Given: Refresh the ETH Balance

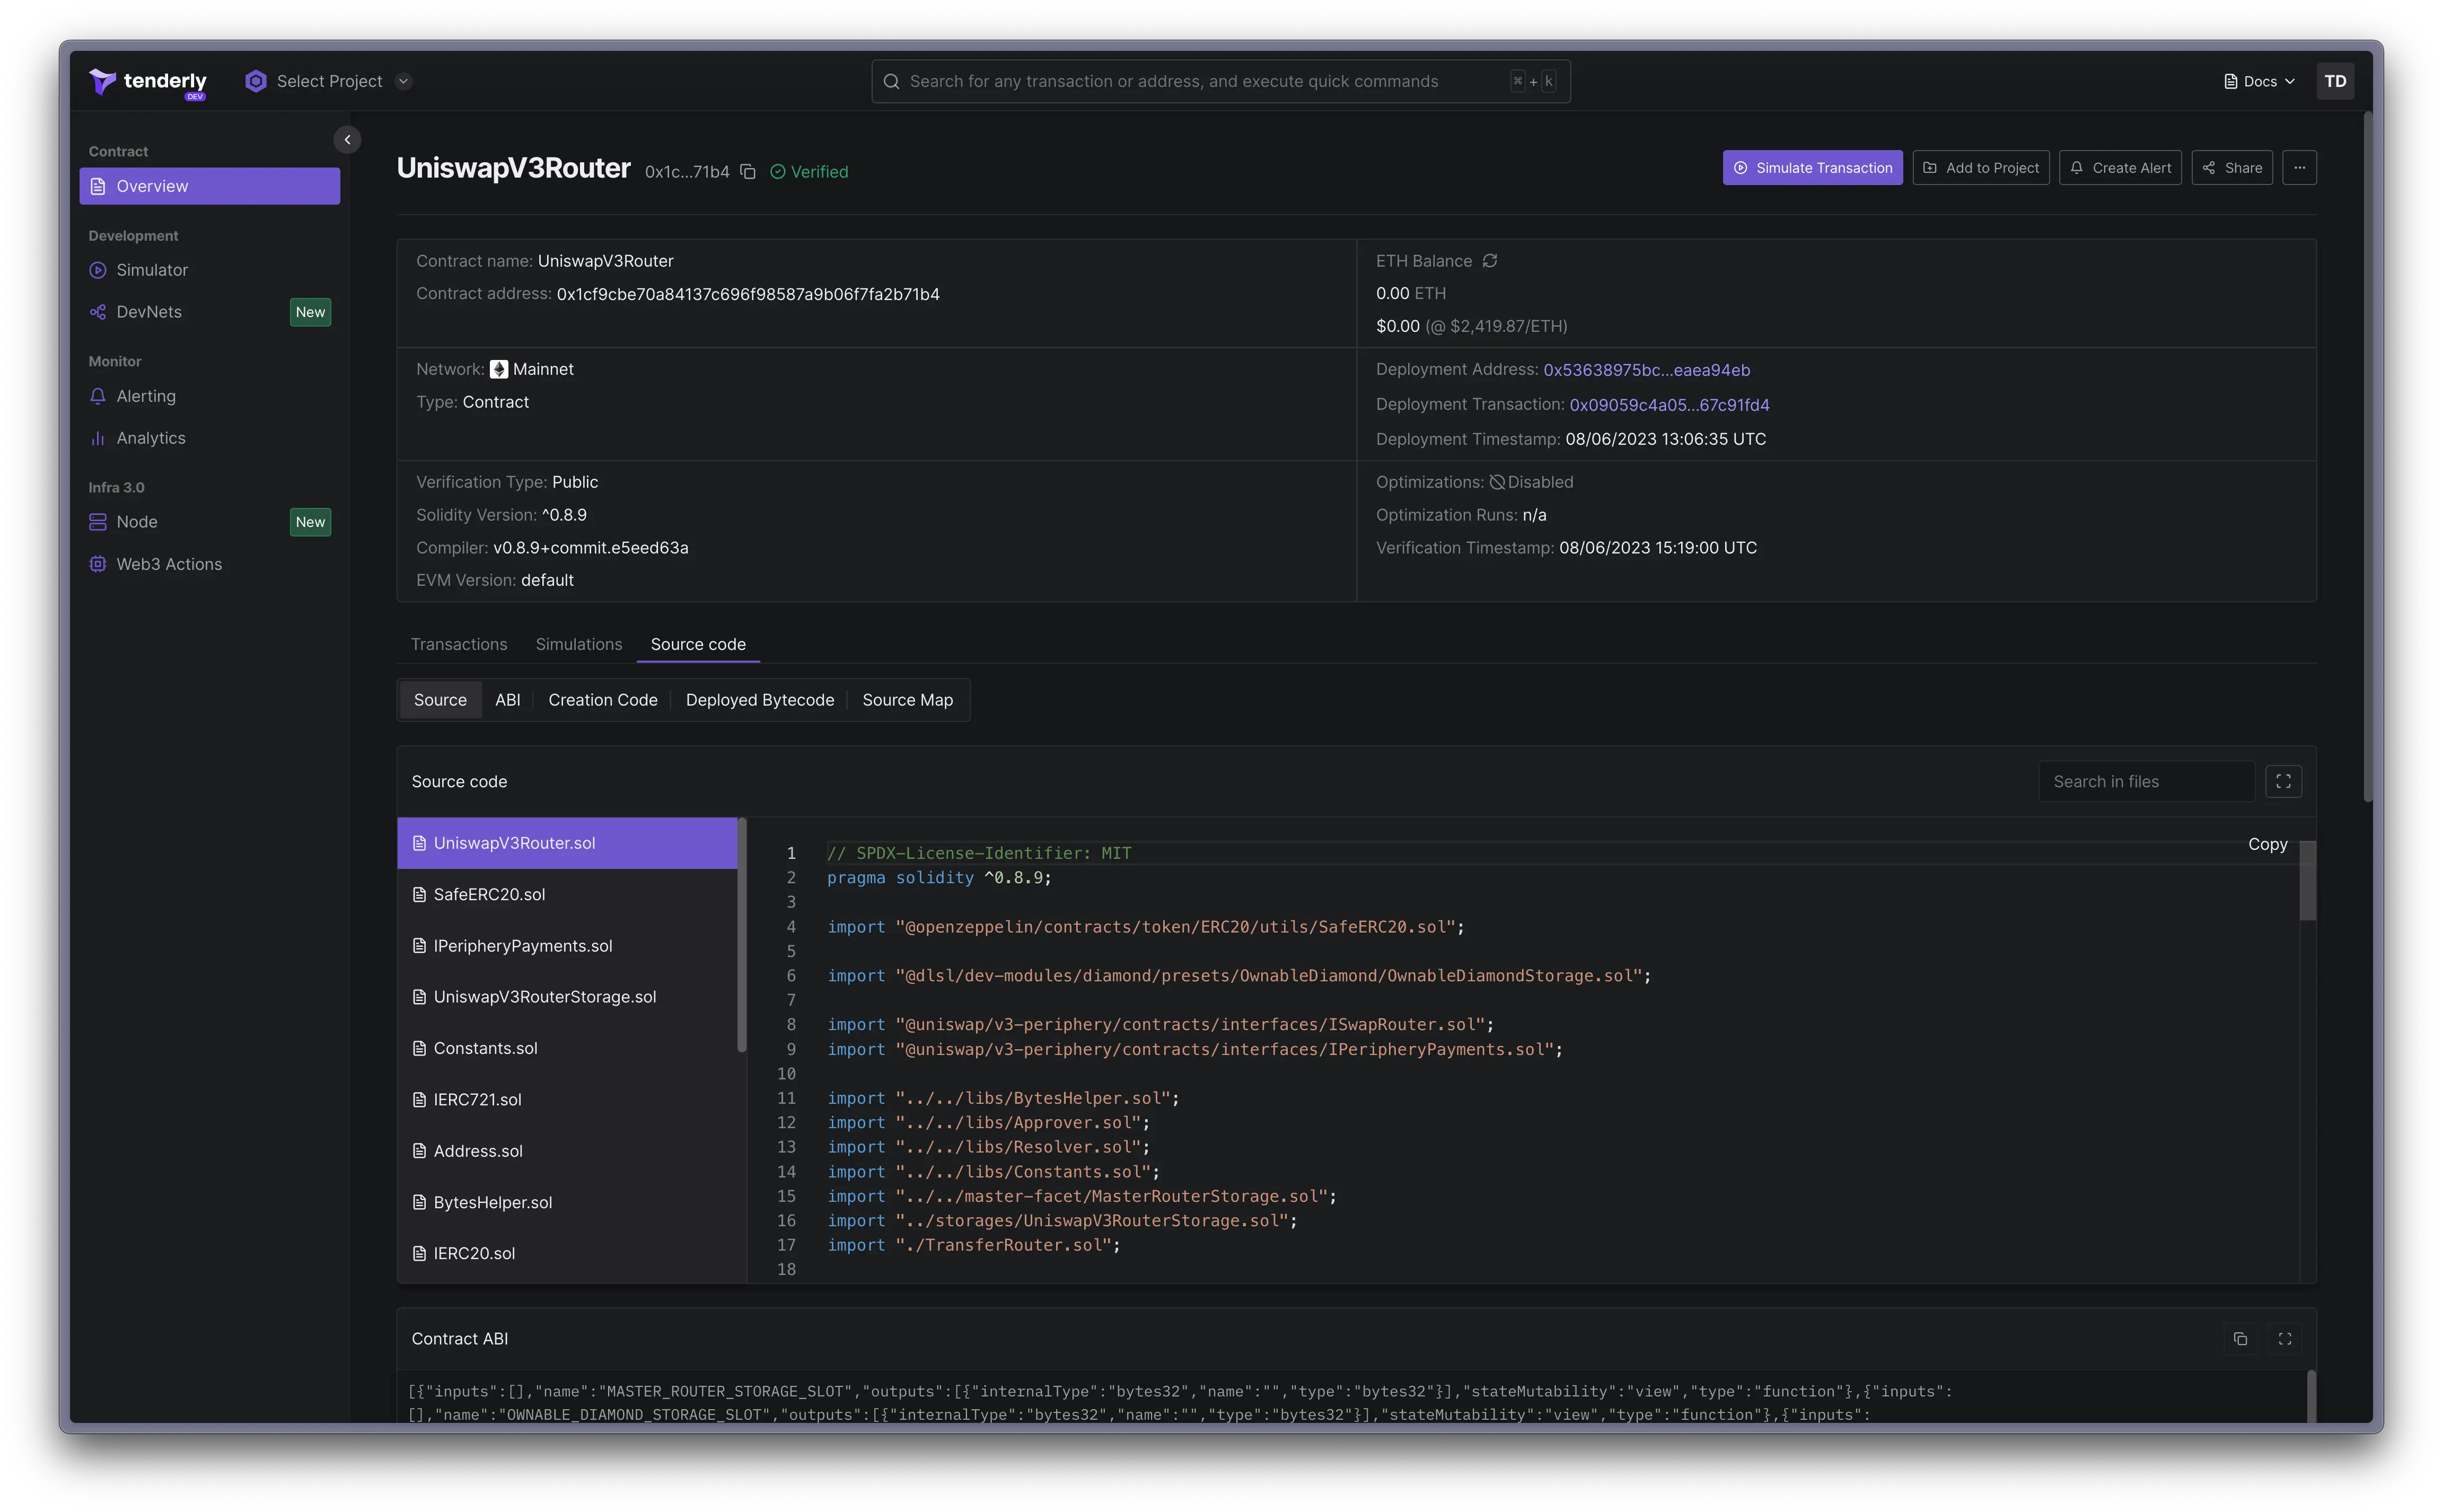Looking at the screenshot, I should pyautogui.click(x=1489, y=260).
